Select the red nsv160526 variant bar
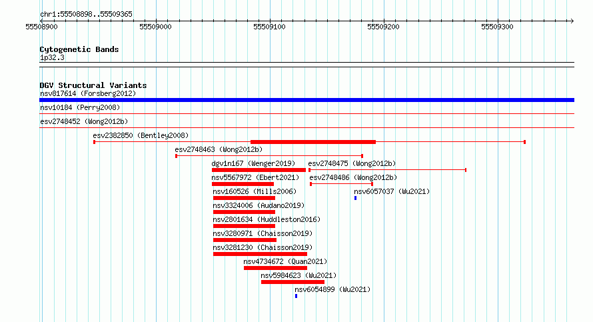The height and width of the screenshot is (322, 593). (244, 198)
